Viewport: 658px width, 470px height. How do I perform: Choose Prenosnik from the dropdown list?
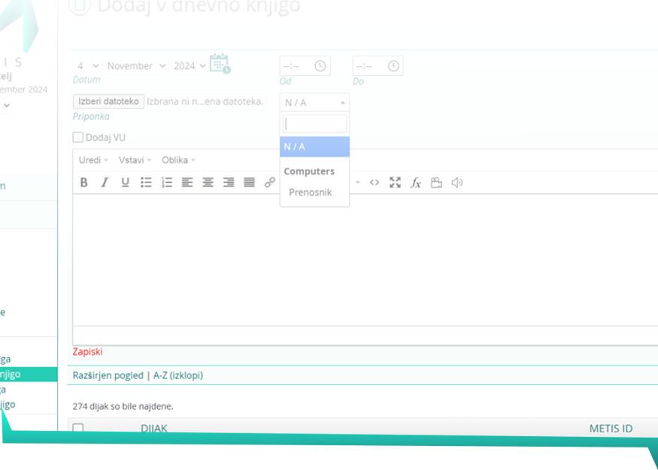pyautogui.click(x=310, y=193)
